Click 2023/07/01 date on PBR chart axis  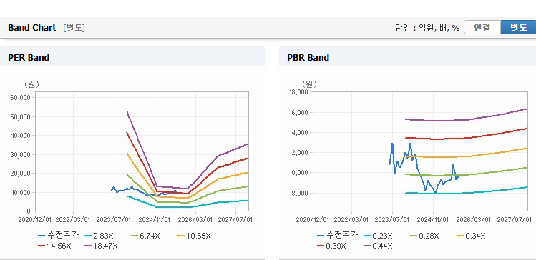click(392, 219)
